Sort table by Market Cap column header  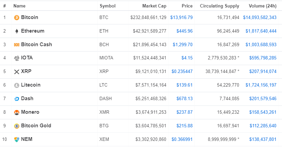coord(154,6)
